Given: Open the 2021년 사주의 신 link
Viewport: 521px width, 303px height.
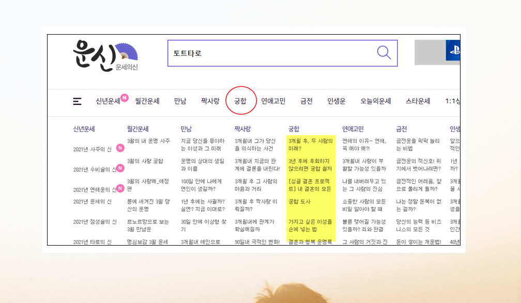Looking at the screenshot, I should pos(92,149).
